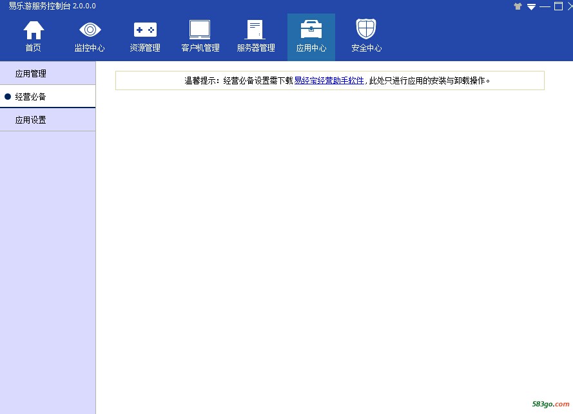Open 监控中心 eye icon

[x=90, y=30]
